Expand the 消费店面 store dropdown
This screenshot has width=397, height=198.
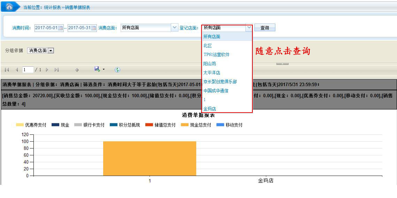(174, 28)
